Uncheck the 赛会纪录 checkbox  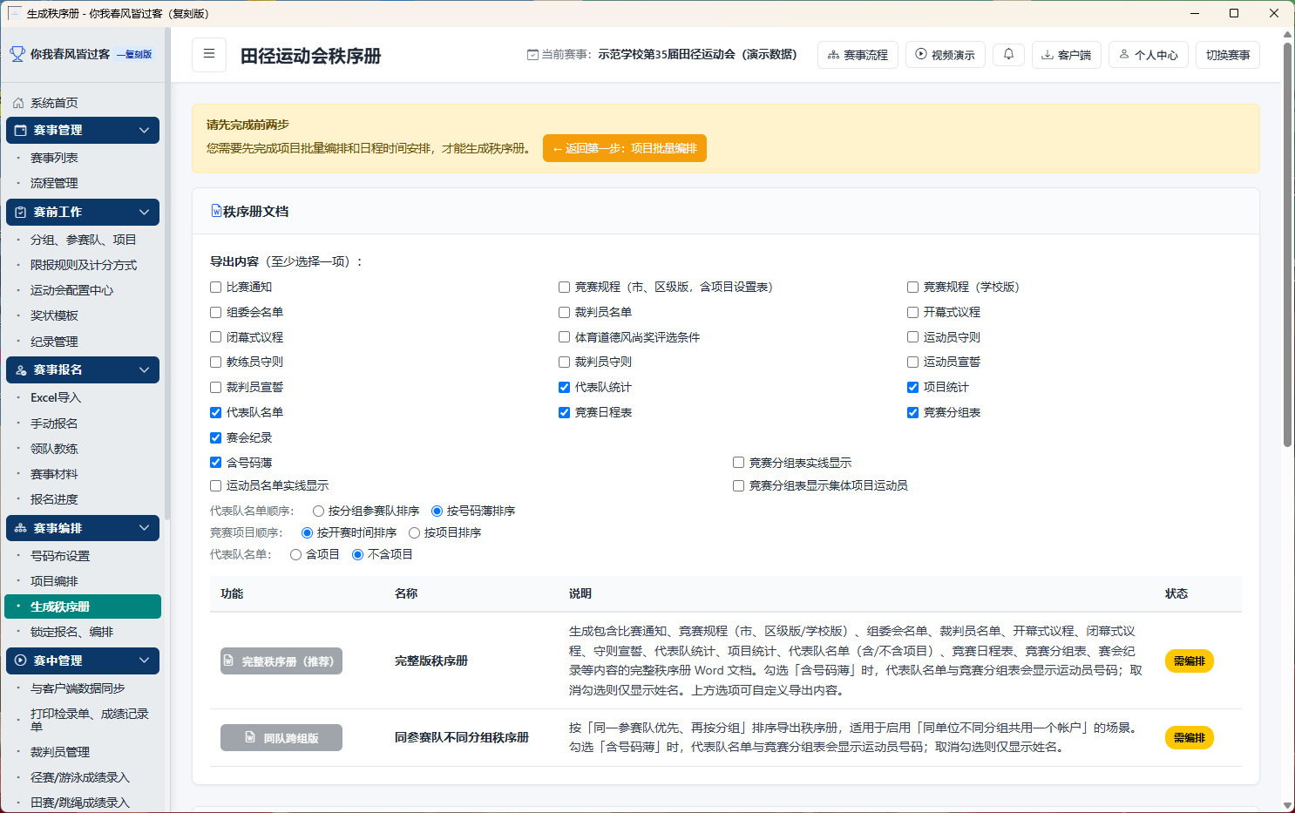pos(215,437)
